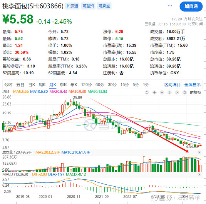Click the MA60:13.83 moving average label

(x=97, y=92)
